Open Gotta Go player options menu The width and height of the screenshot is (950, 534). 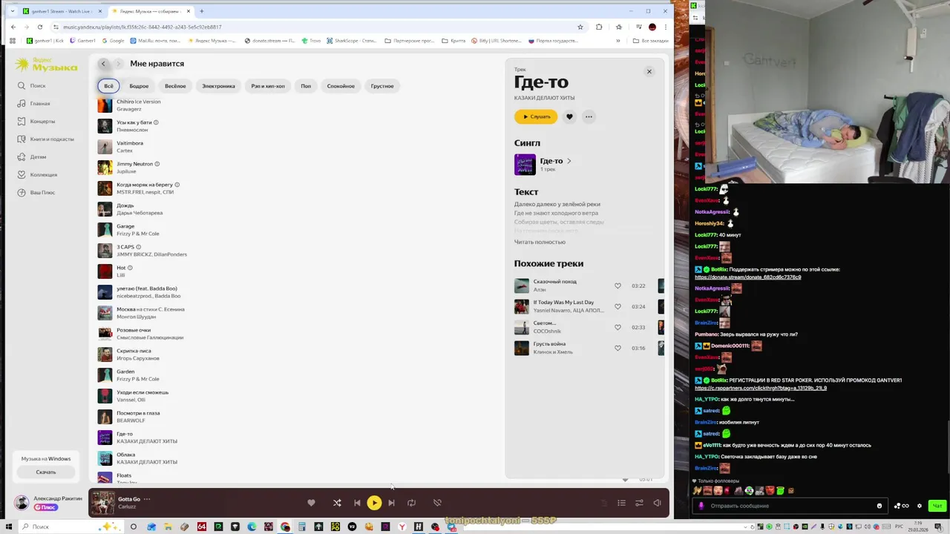pyautogui.click(x=147, y=499)
